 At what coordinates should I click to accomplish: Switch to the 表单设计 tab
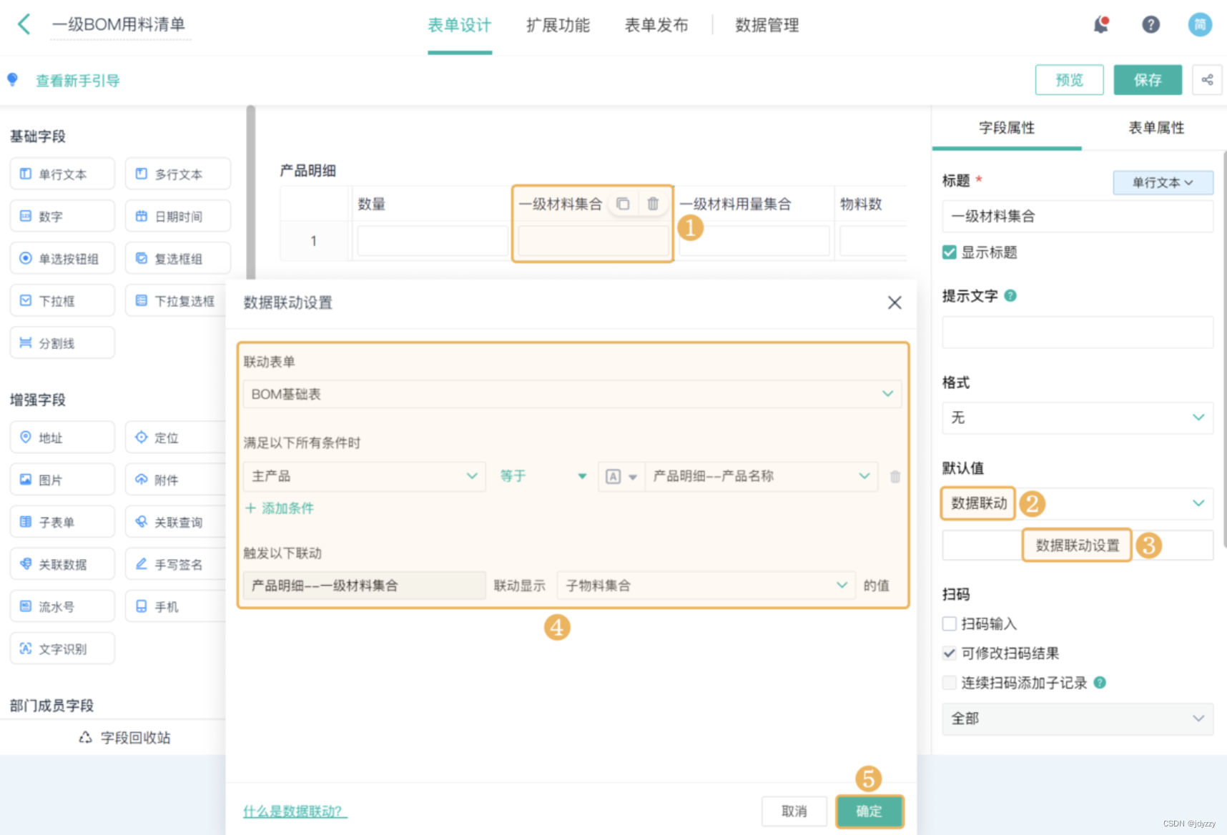click(x=460, y=26)
